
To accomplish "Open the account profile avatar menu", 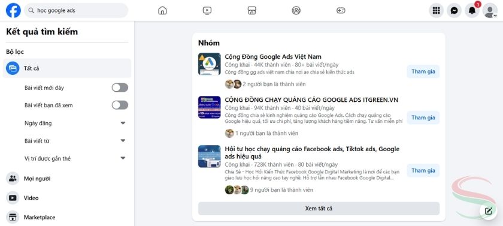I will click(490, 11).
